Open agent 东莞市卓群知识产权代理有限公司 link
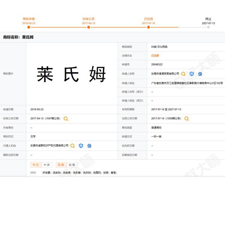The image size is (225, 225). click(x=49, y=145)
